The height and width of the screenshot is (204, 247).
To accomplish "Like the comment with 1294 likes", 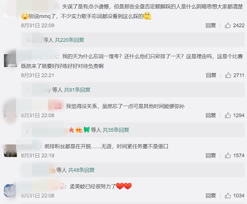I will [x=228, y=115].
